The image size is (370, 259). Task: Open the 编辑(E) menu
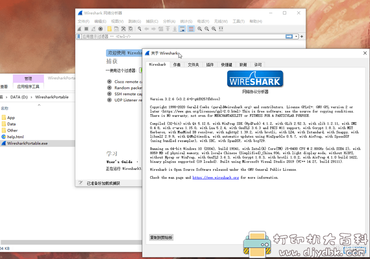pos(100,21)
